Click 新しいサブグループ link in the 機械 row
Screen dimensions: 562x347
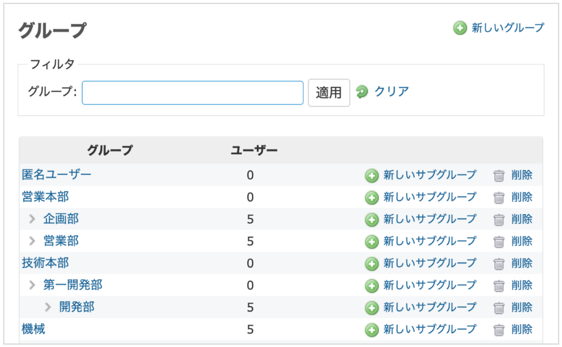pos(429,329)
